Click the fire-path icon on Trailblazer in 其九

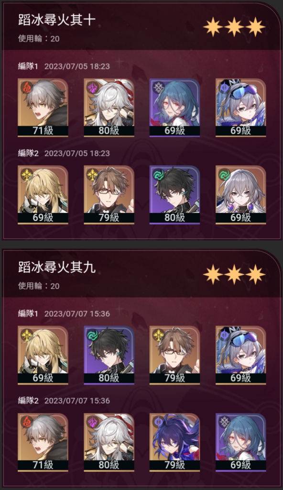[x=27, y=422]
